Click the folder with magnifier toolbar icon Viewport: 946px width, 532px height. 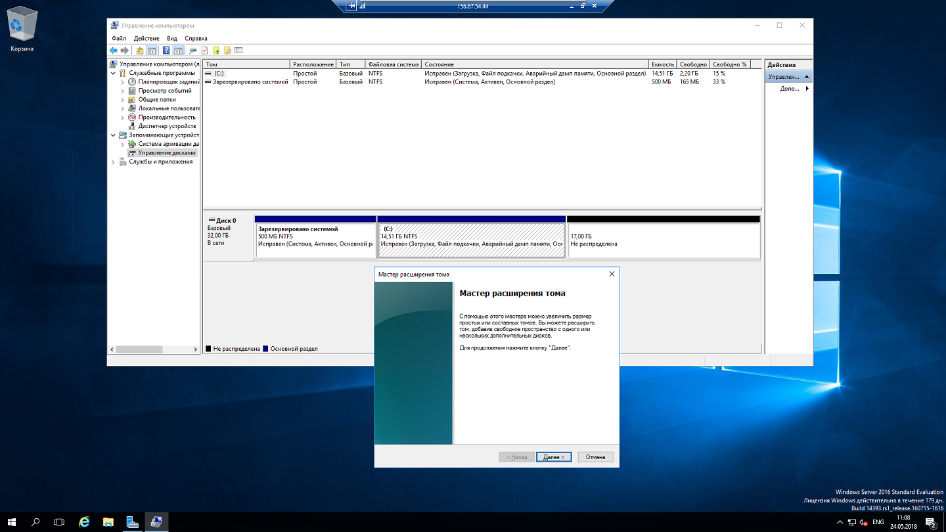point(227,51)
